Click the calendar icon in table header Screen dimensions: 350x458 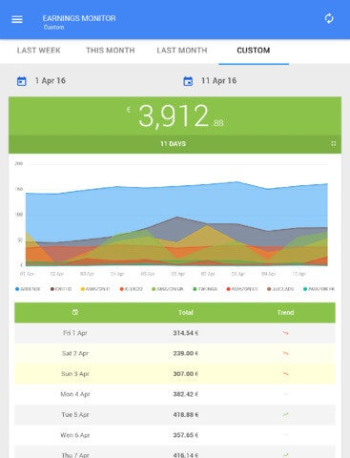coord(75,312)
